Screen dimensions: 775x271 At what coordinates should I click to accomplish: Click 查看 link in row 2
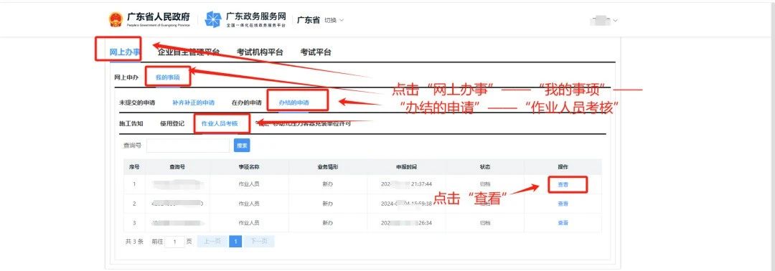563,204
